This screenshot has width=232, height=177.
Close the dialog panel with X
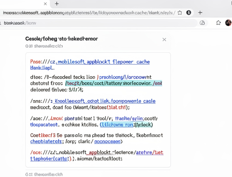point(164,40)
